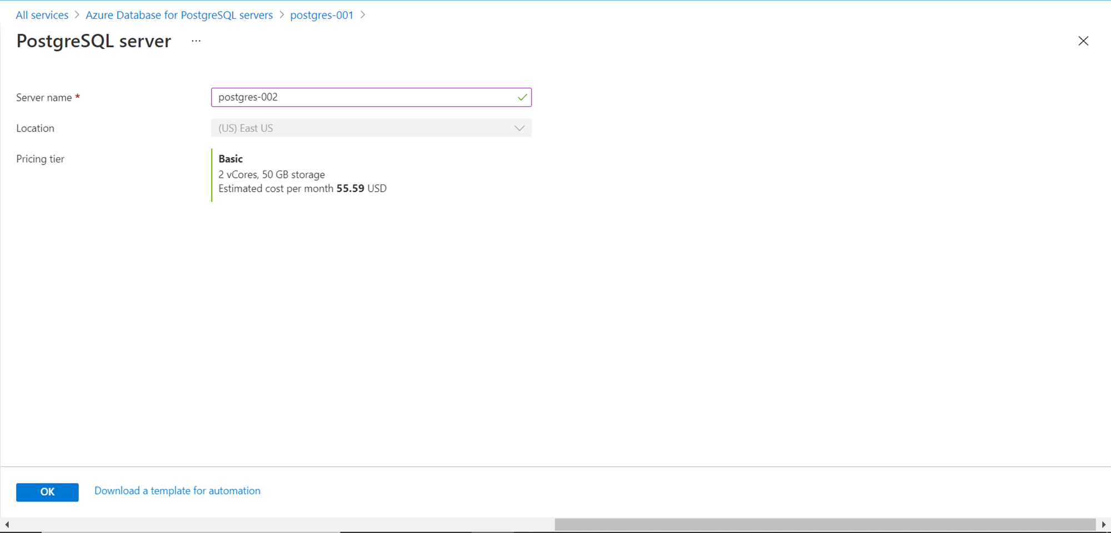Open the ellipsis more options menu
The image size is (1111, 533).
pos(196,41)
